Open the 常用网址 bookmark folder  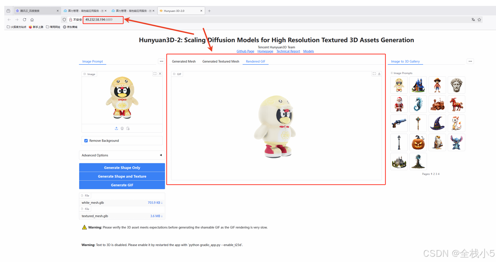tap(53, 27)
